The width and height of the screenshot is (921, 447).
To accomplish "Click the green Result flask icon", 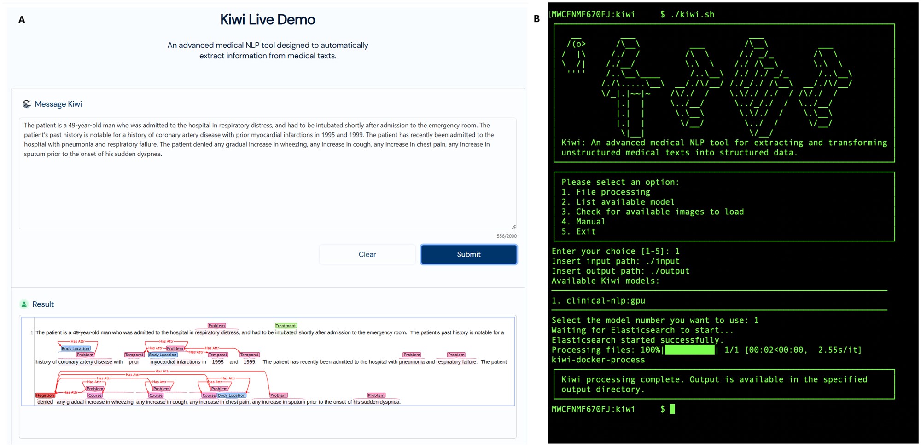I will [x=24, y=304].
